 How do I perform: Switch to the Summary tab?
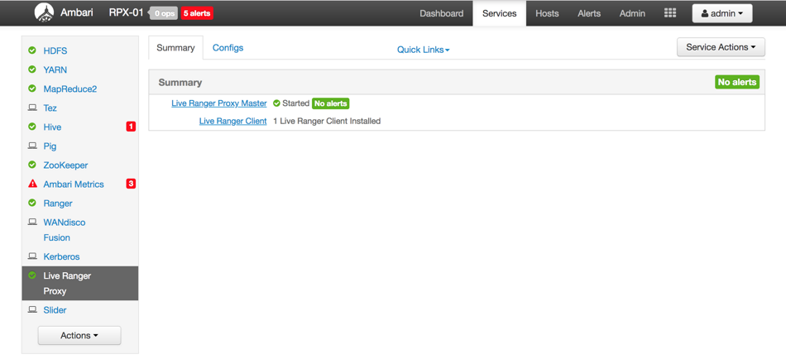pyautogui.click(x=175, y=48)
